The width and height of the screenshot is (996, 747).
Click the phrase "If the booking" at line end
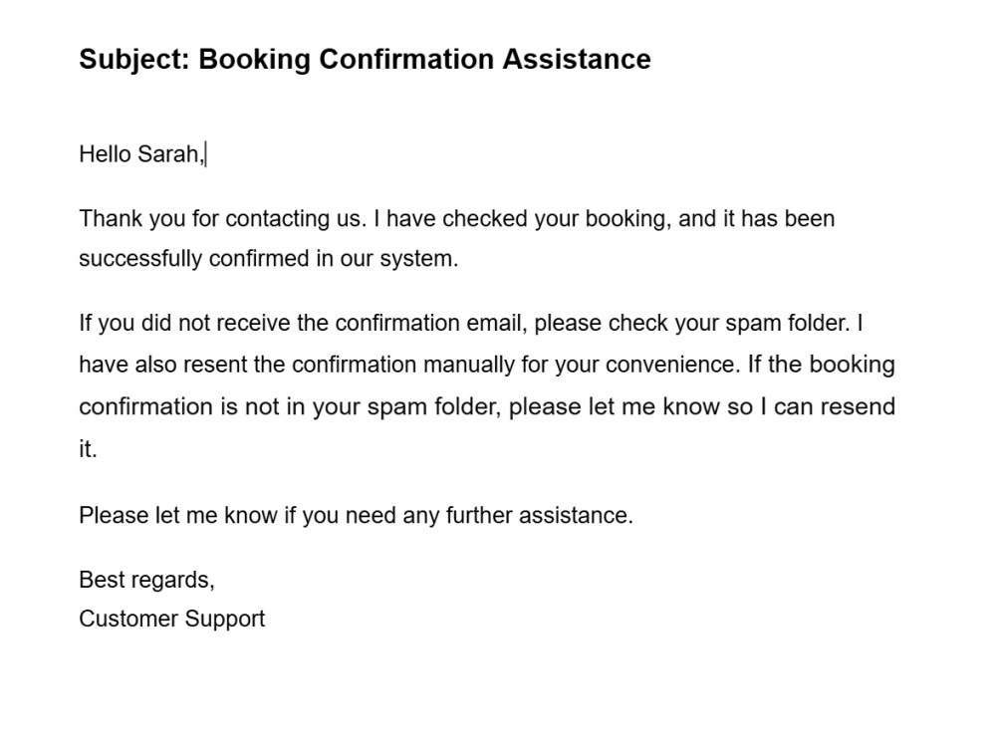pyautogui.click(x=822, y=366)
